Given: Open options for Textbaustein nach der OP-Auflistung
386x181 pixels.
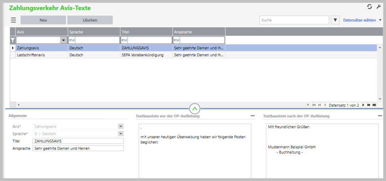Looking at the screenshot, I should click(x=380, y=116).
